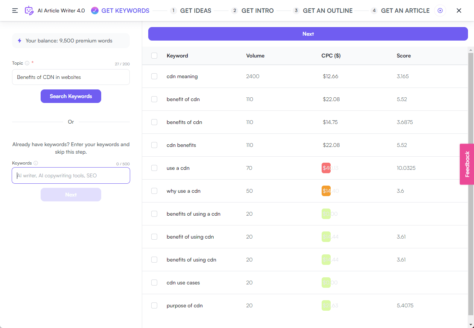Tick the 'purpose of cdn' checkbox
Screen dimensions: 474x328
coord(154,305)
